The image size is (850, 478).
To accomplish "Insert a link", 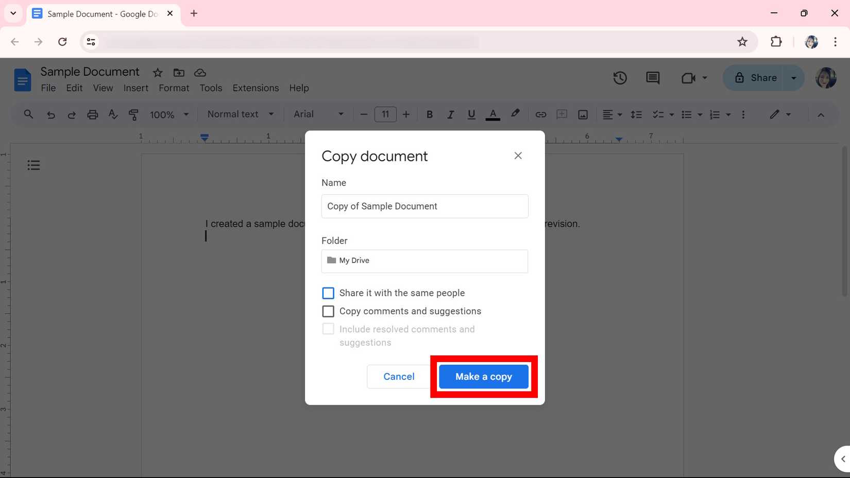I will click(540, 114).
